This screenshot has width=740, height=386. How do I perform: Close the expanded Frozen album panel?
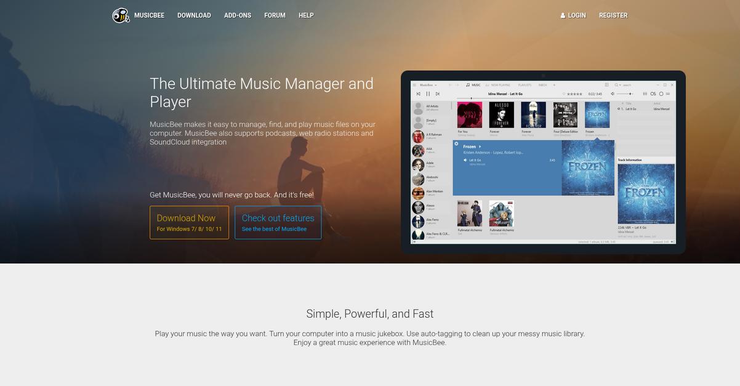(x=456, y=143)
